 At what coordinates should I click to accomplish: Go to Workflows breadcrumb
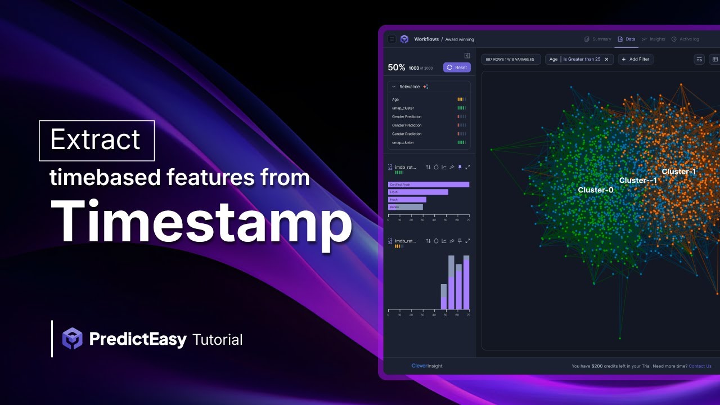pyautogui.click(x=426, y=39)
